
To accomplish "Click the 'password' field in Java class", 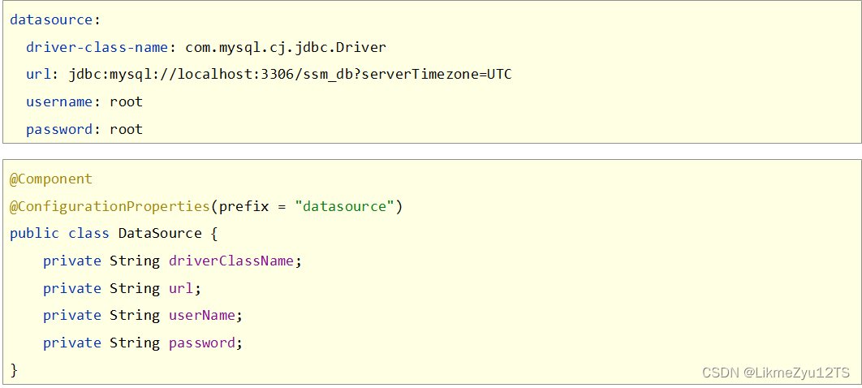I will [202, 343].
